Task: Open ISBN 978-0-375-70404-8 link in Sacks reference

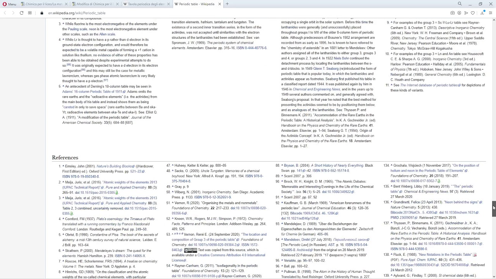Action: click(x=217, y=179)
